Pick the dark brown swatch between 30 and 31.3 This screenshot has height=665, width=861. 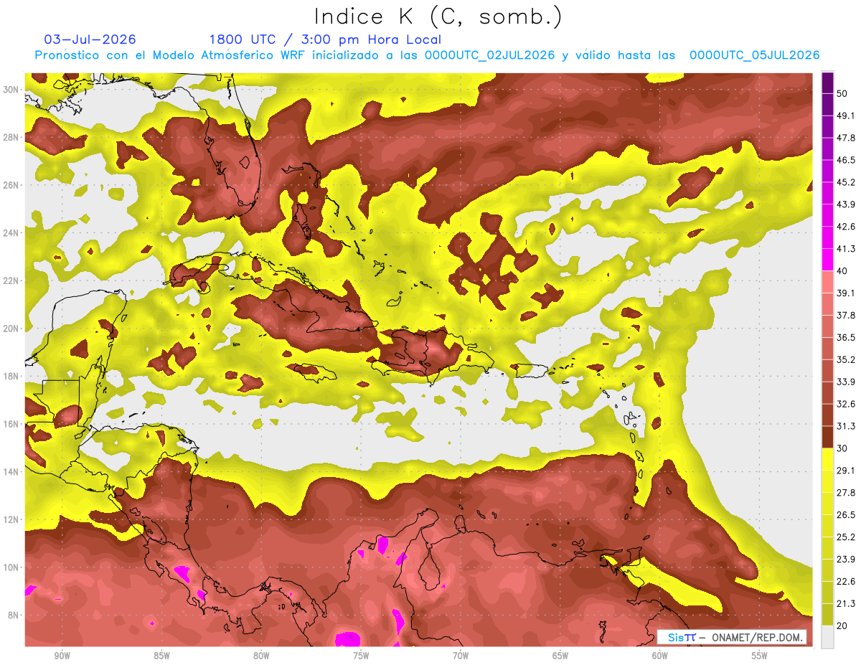click(827, 437)
